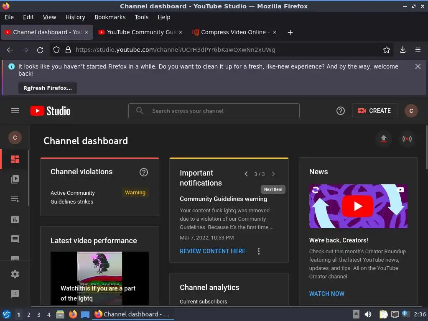Click the CREATE button
This screenshot has height=321, width=428.
click(x=375, y=111)
